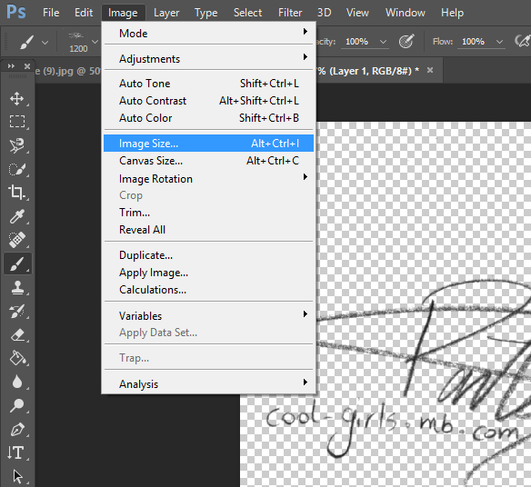The height and width of the screenshot is (487, 531).
Task: Close the tools panel
Action: 27,66
